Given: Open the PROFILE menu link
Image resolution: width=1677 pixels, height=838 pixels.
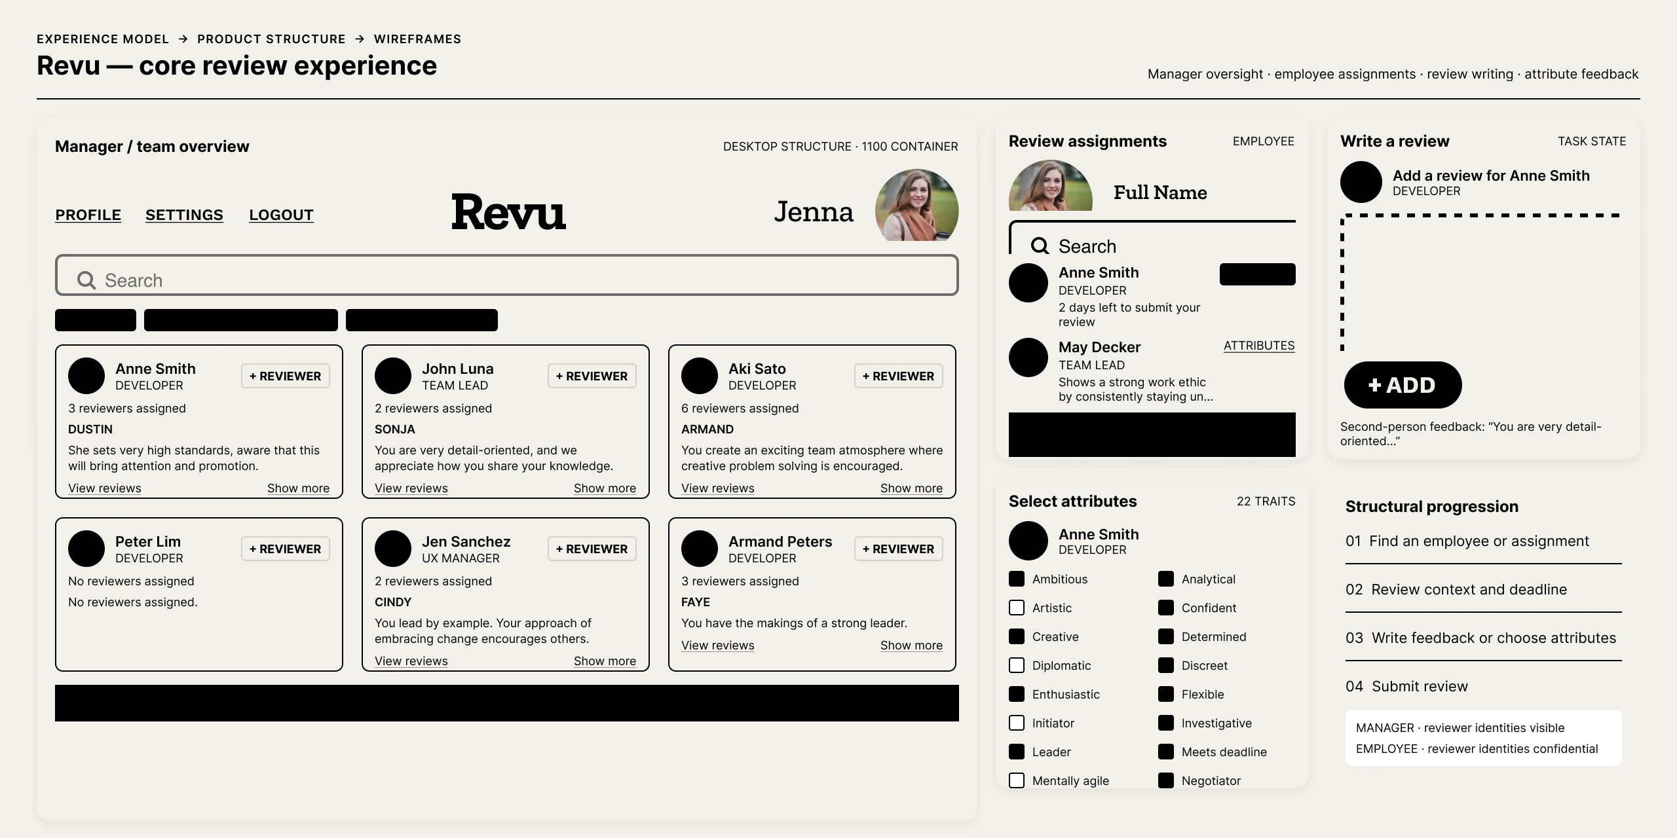Looking at the screenshot, I should click(88, 215).
